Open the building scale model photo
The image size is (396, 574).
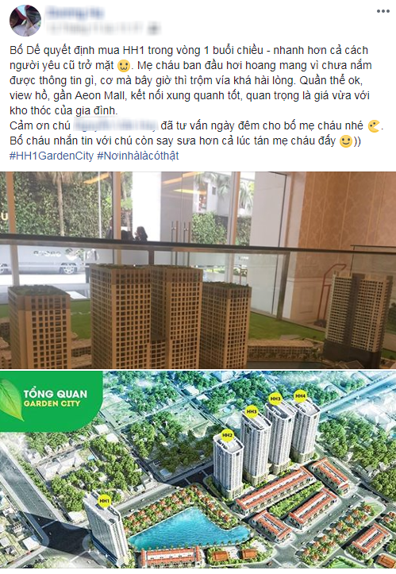pyautogui.click(x=198, y=270)
